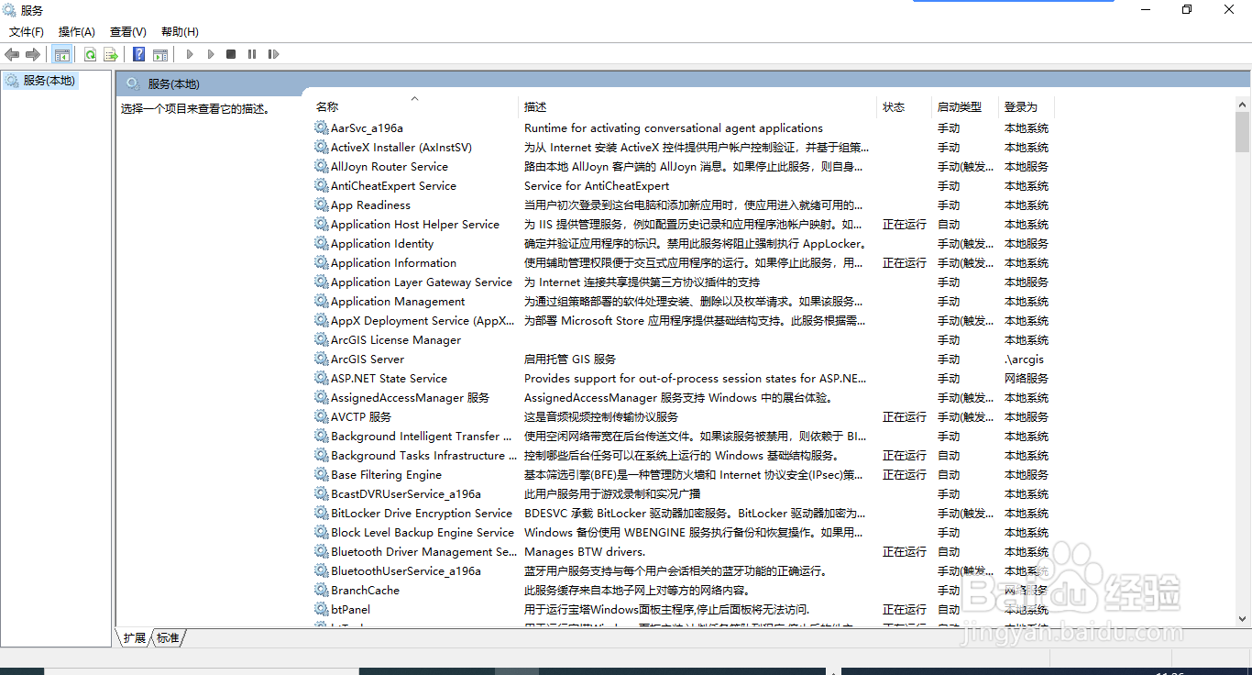Click the gear icon beside Base Filtering Engine
This screenshot has height=675, width=1252.
coord(321,475)
